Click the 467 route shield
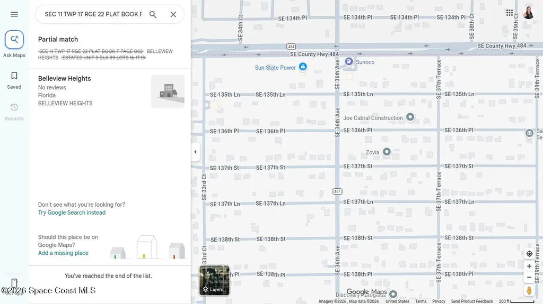543x304 pixels. click(x=337, y=191)
